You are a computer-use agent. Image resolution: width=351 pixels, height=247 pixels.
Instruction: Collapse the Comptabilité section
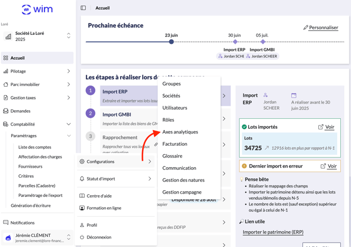pos(69,124)
